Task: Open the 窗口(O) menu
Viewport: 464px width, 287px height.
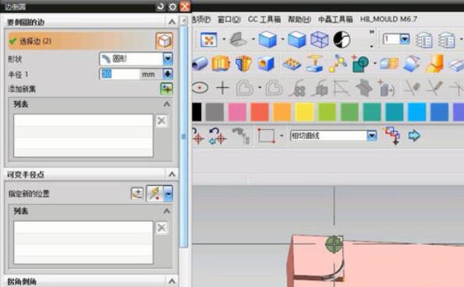Action: [x=229, y=19]
